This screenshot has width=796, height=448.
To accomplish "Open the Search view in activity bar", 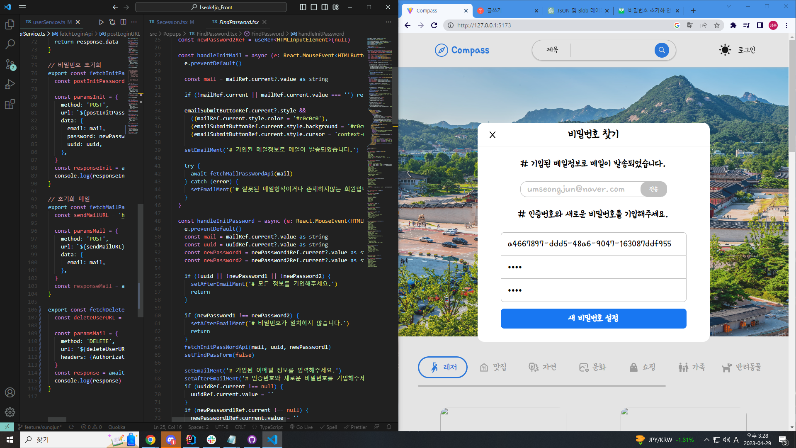I will coord(10,44).
